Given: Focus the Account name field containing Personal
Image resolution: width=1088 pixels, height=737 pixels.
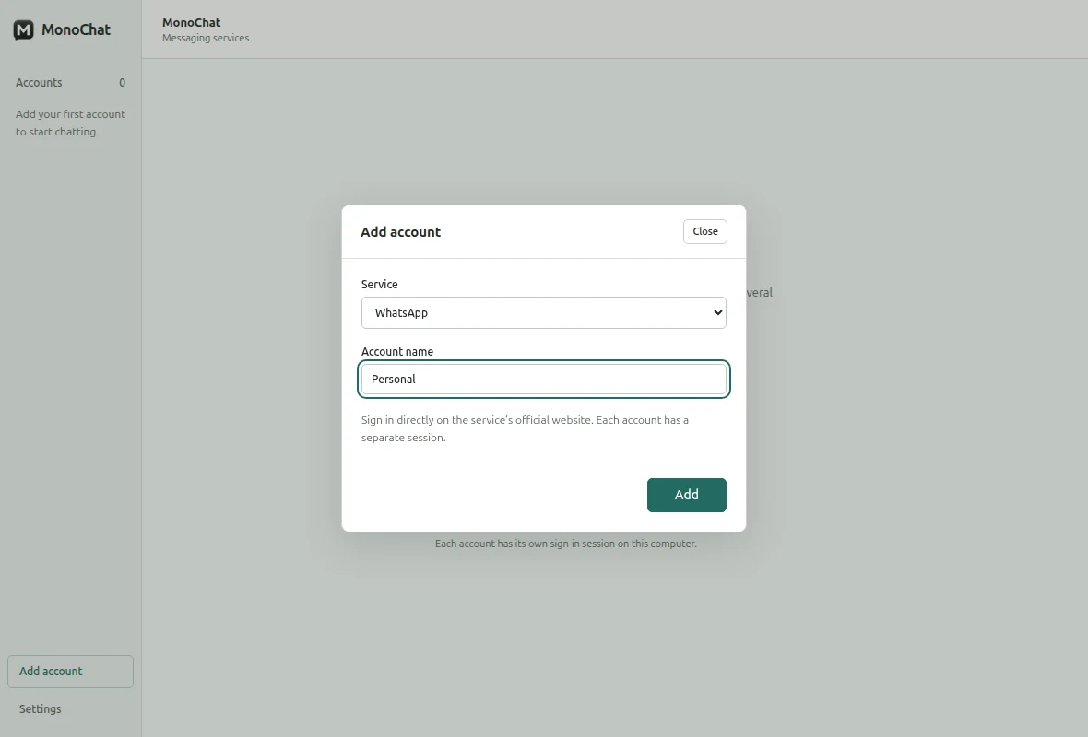Looking at the screenshot, I should pos(543,380).
